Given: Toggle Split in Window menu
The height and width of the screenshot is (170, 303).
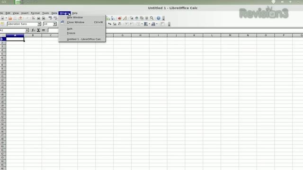Looking at the screenshot, I should (70, 29).
